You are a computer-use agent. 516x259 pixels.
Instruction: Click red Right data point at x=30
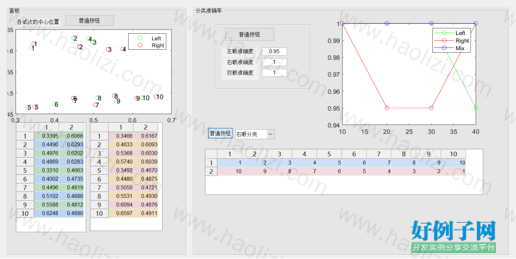(432, 108)
